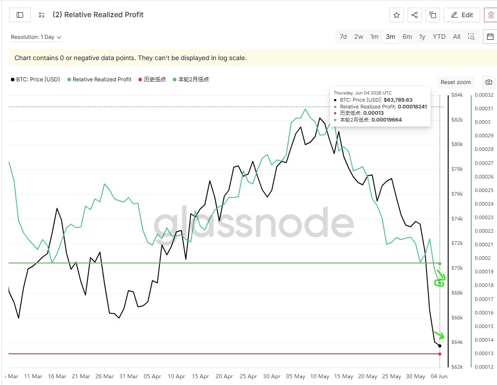Toggle the 历史低点 legend series
497x385 pixels.
point(152,80)
